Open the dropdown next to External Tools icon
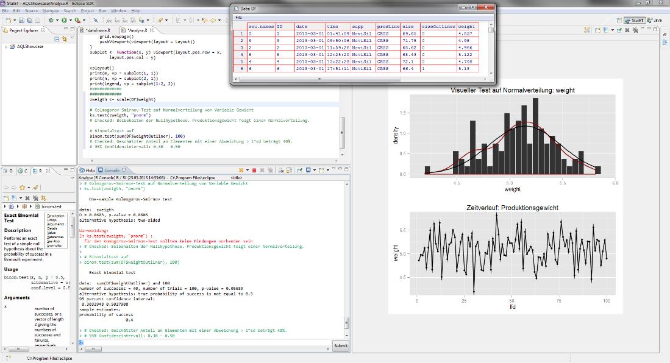This screenshot has width=670, height=363. click(x=84, y=20)
